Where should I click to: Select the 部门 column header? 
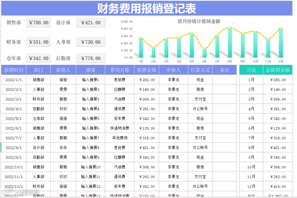38,70
